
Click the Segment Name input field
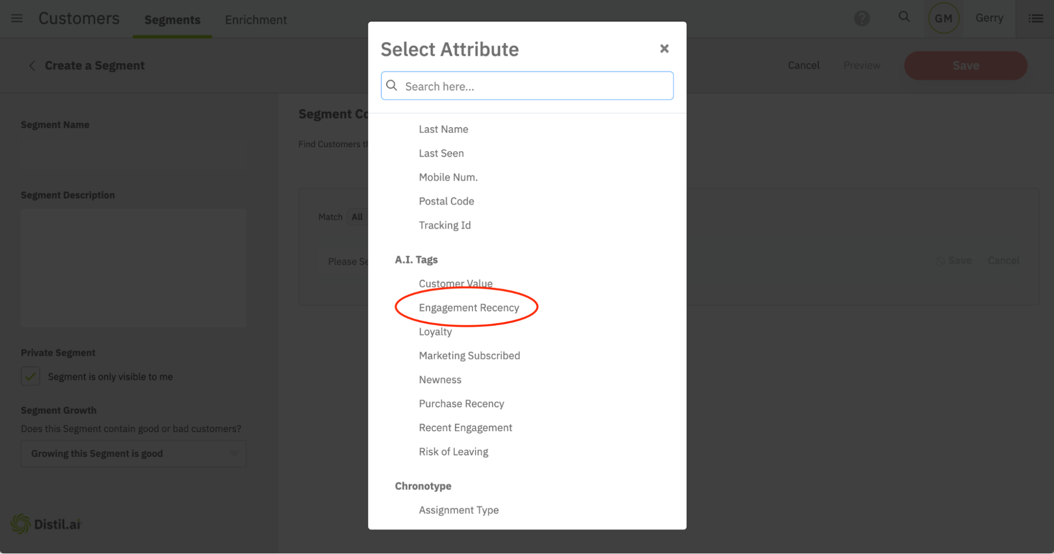click(x=133, y=155)
